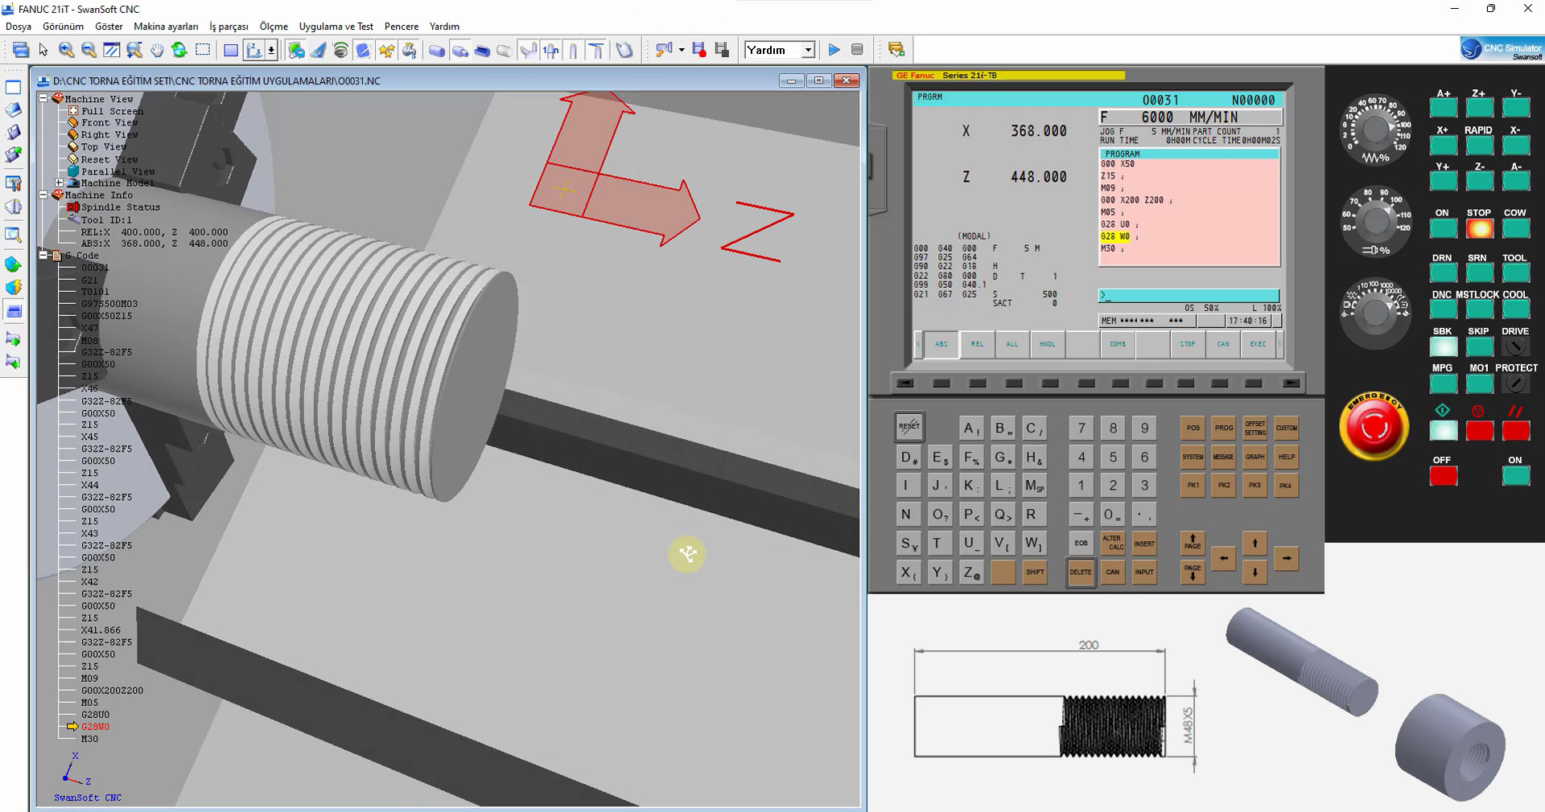
Task: Open the Görünüm menu
Action: [63, 27]
